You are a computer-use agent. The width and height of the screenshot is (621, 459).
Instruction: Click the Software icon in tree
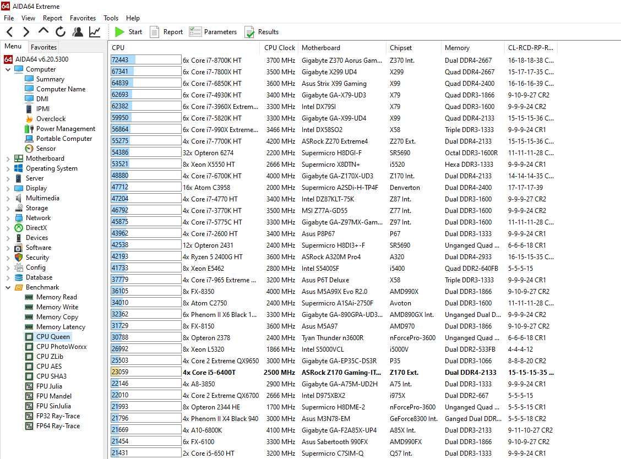click(19, 248)
